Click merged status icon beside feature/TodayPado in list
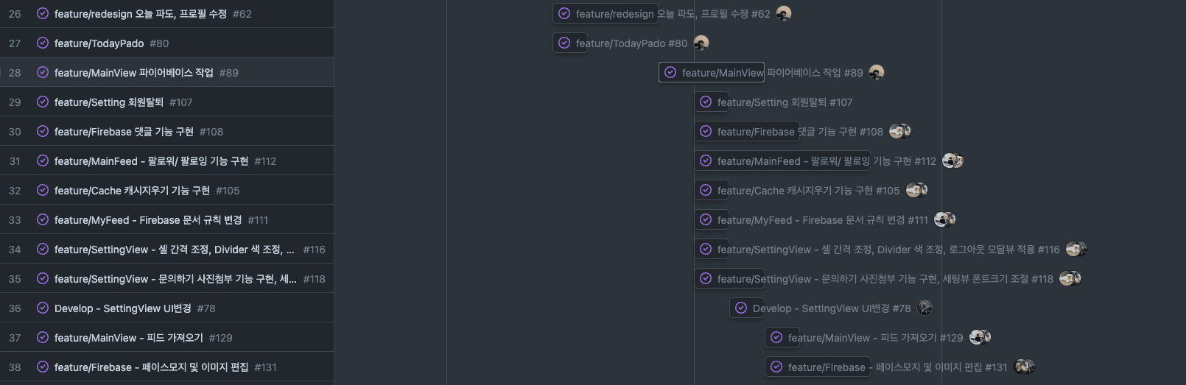The width and height of the screenshot is (1186, 385). coord(43,43)
